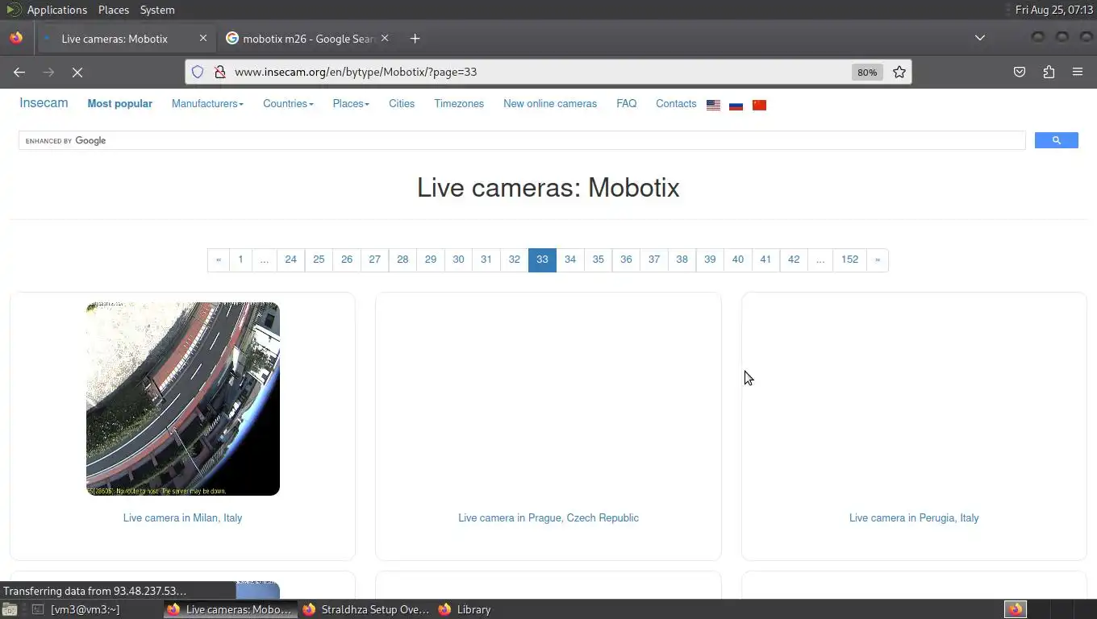Expand the Manufacturers dropdown
This screenshot has height=619, width=1097.
(x=207, y=103)
